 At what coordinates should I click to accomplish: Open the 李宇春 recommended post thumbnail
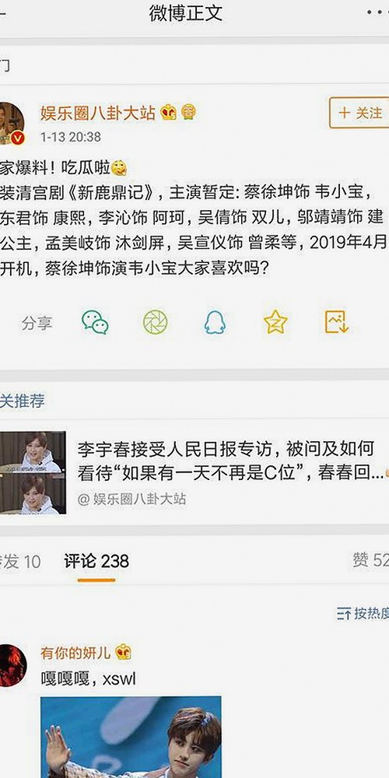33,472
